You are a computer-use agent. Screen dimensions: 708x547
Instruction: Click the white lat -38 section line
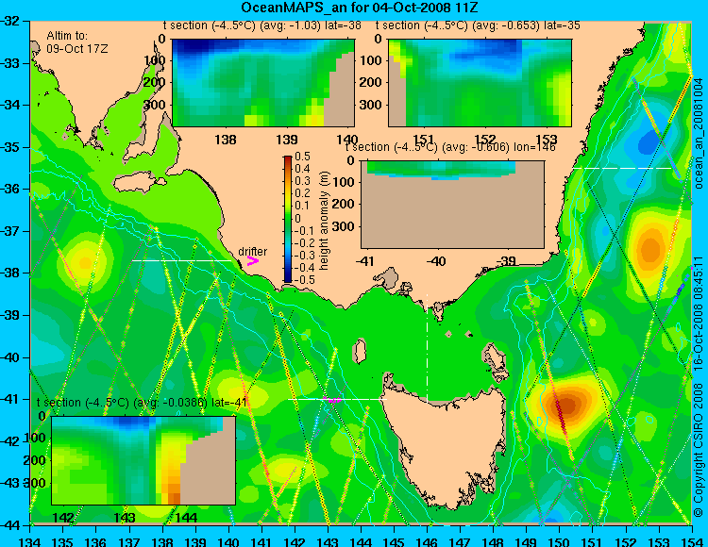pos(181,260)
